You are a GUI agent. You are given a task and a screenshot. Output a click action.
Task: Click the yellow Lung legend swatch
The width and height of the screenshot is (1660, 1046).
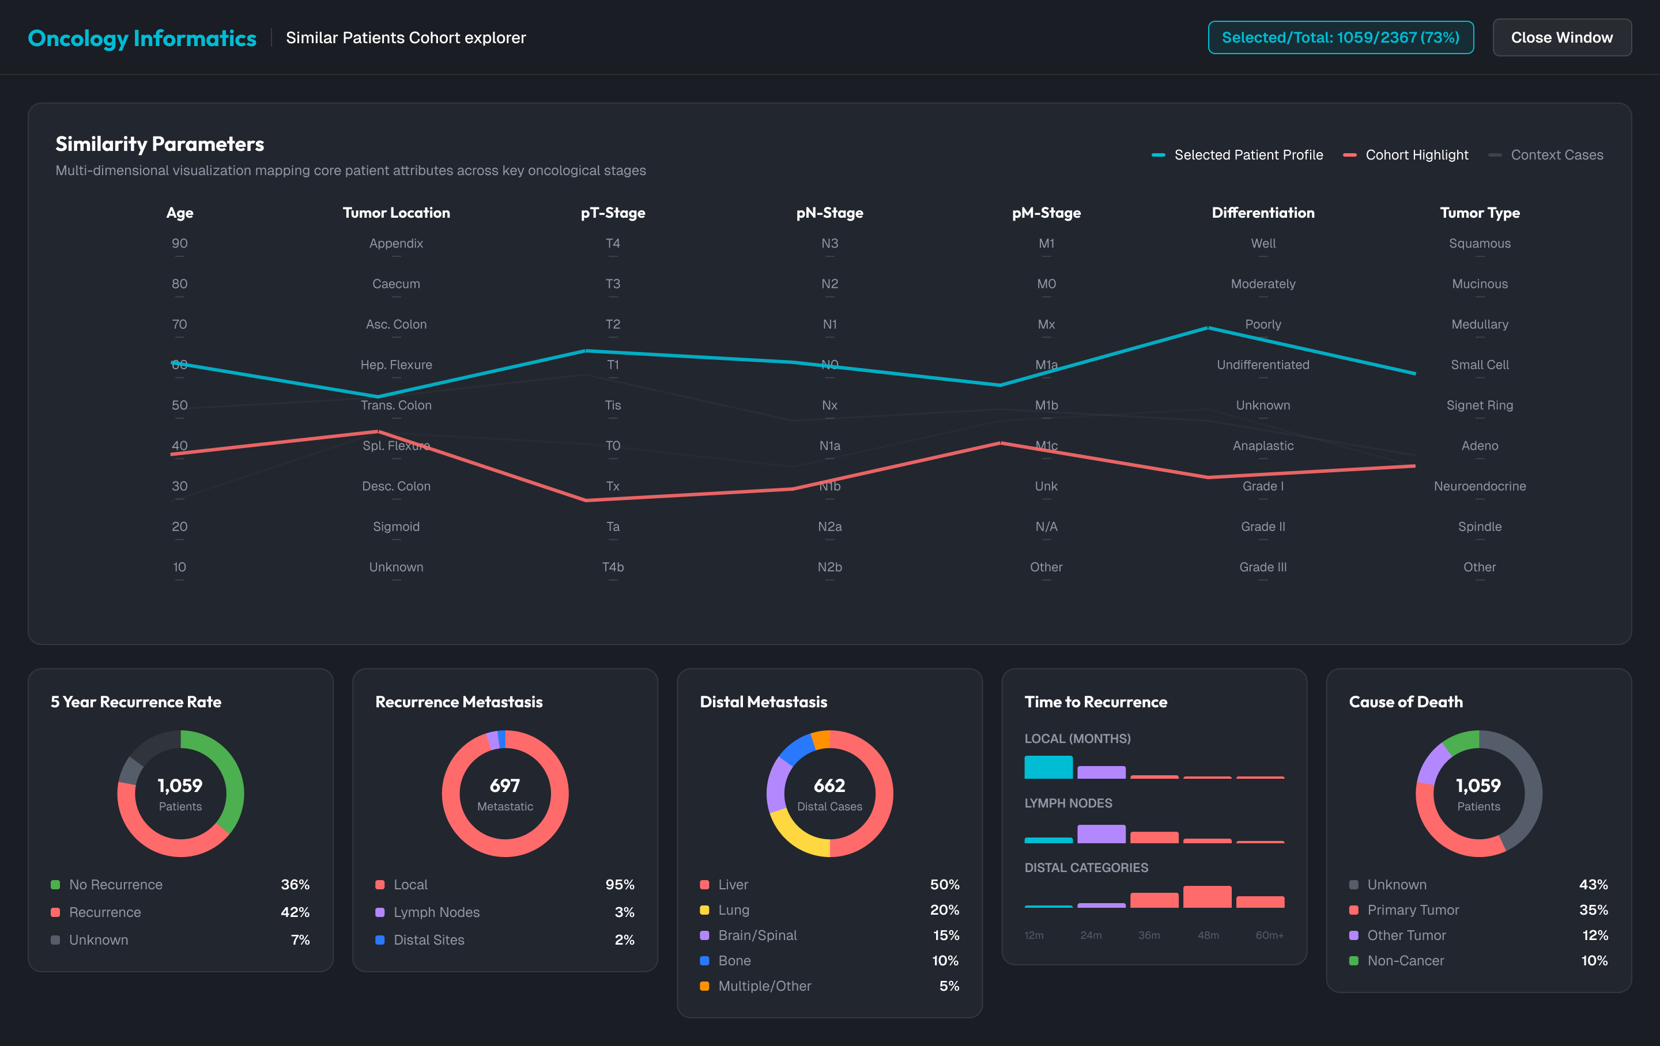click(x=704, y=910)
